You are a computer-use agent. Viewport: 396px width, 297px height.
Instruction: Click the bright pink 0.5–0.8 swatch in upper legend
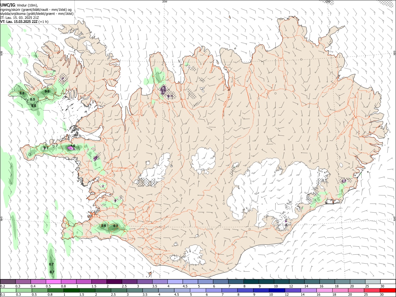click(x=53, y=282)
